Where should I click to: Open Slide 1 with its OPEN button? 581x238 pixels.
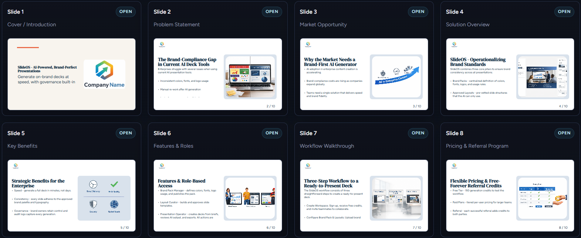click(126, 12)
